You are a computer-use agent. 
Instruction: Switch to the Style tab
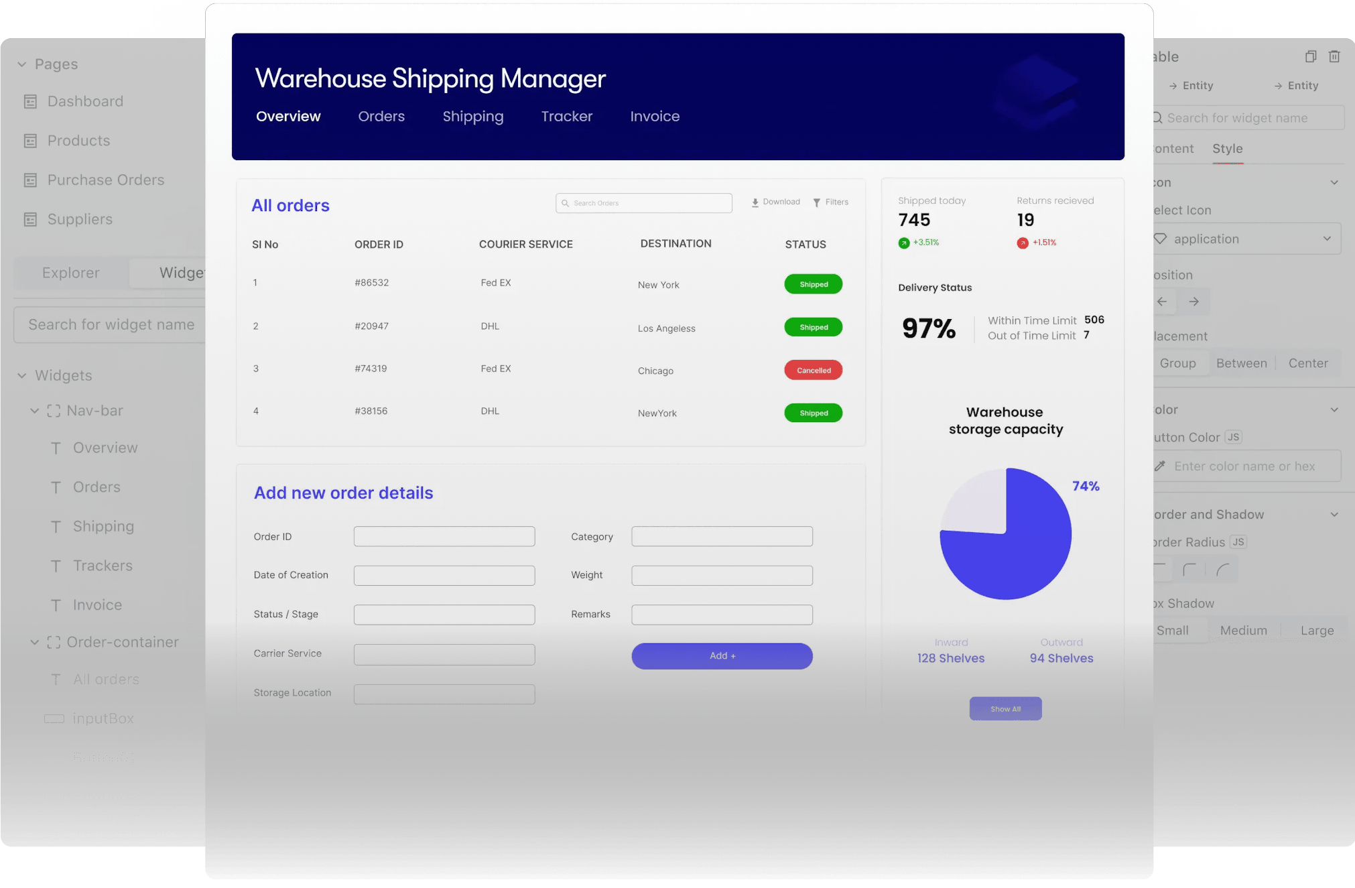coord(1228,148)
